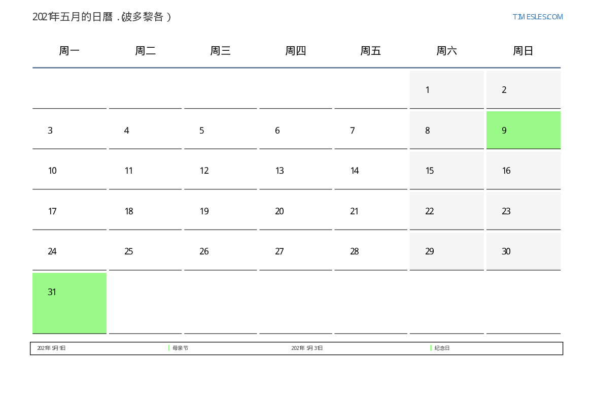Select date 23 in the calendar

[524, 211]
